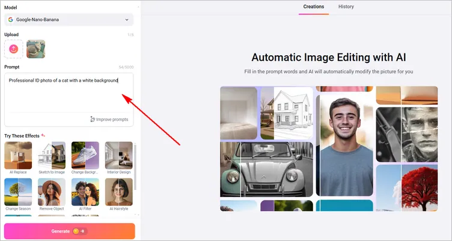Click the 'Automatic Image Editing with AI' heading

[329, 57]
